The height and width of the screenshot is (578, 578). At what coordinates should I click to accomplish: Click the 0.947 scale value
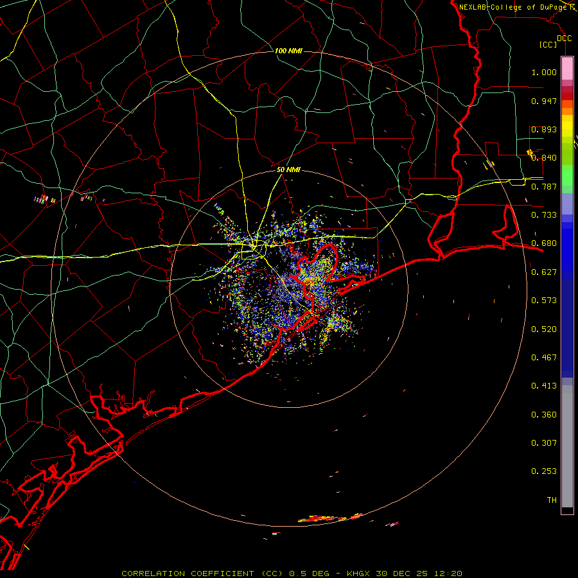544,101
